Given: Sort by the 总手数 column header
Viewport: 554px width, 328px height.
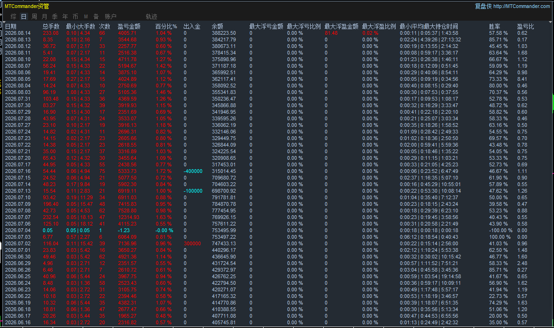Looking at the screenshot, I should 51,26.
